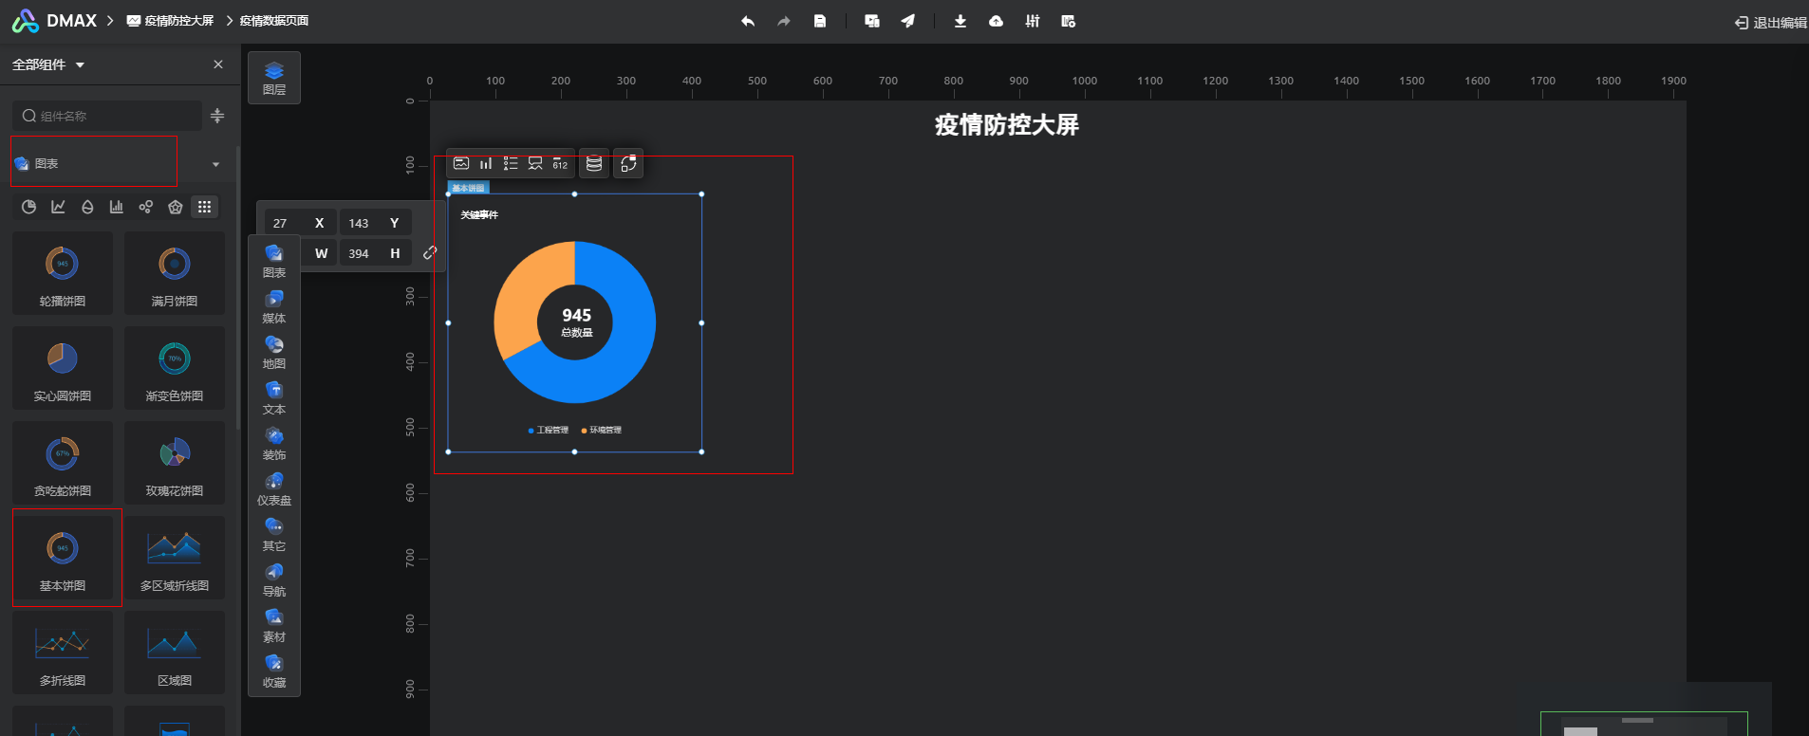Add the 实心圆饼图 component
1809x736 pixels.
coord(63,368)
